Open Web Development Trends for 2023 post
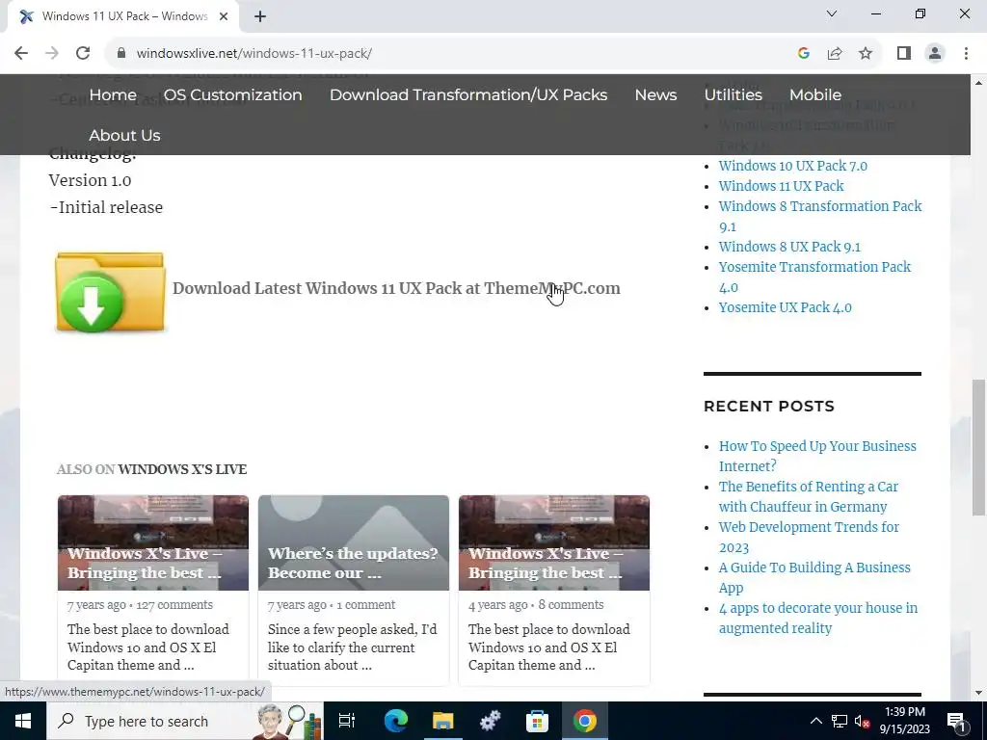The image size is (987, 740). coord(809,537)
